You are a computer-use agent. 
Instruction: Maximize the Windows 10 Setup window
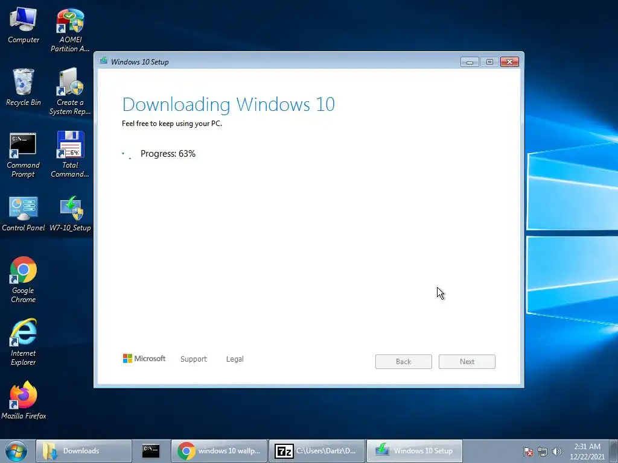[489, 62]
